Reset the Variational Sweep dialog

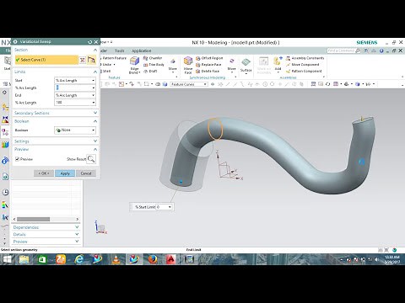coord(90,42)
